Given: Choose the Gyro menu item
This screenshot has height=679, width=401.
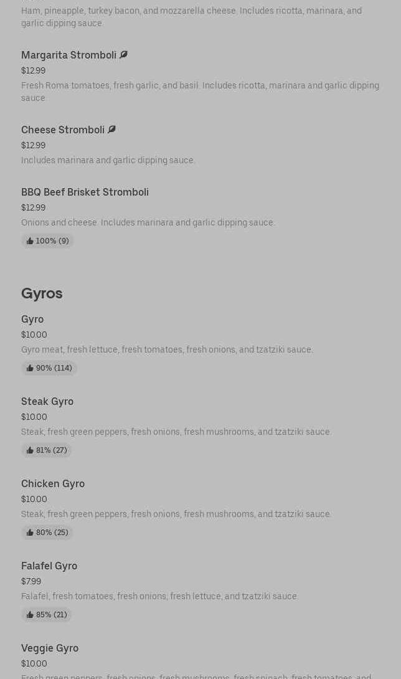Looking at the screenshot, I should 32,319.
